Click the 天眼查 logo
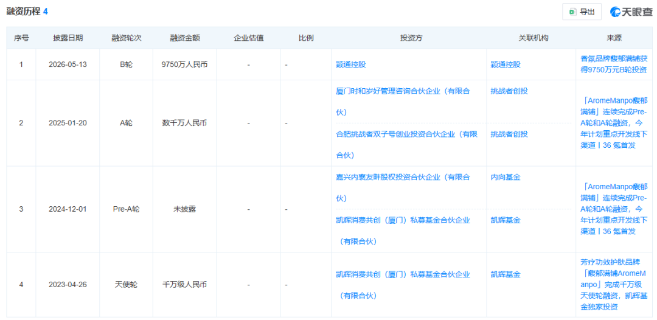This screenshot has height=320, width=657. click(631, 12)
